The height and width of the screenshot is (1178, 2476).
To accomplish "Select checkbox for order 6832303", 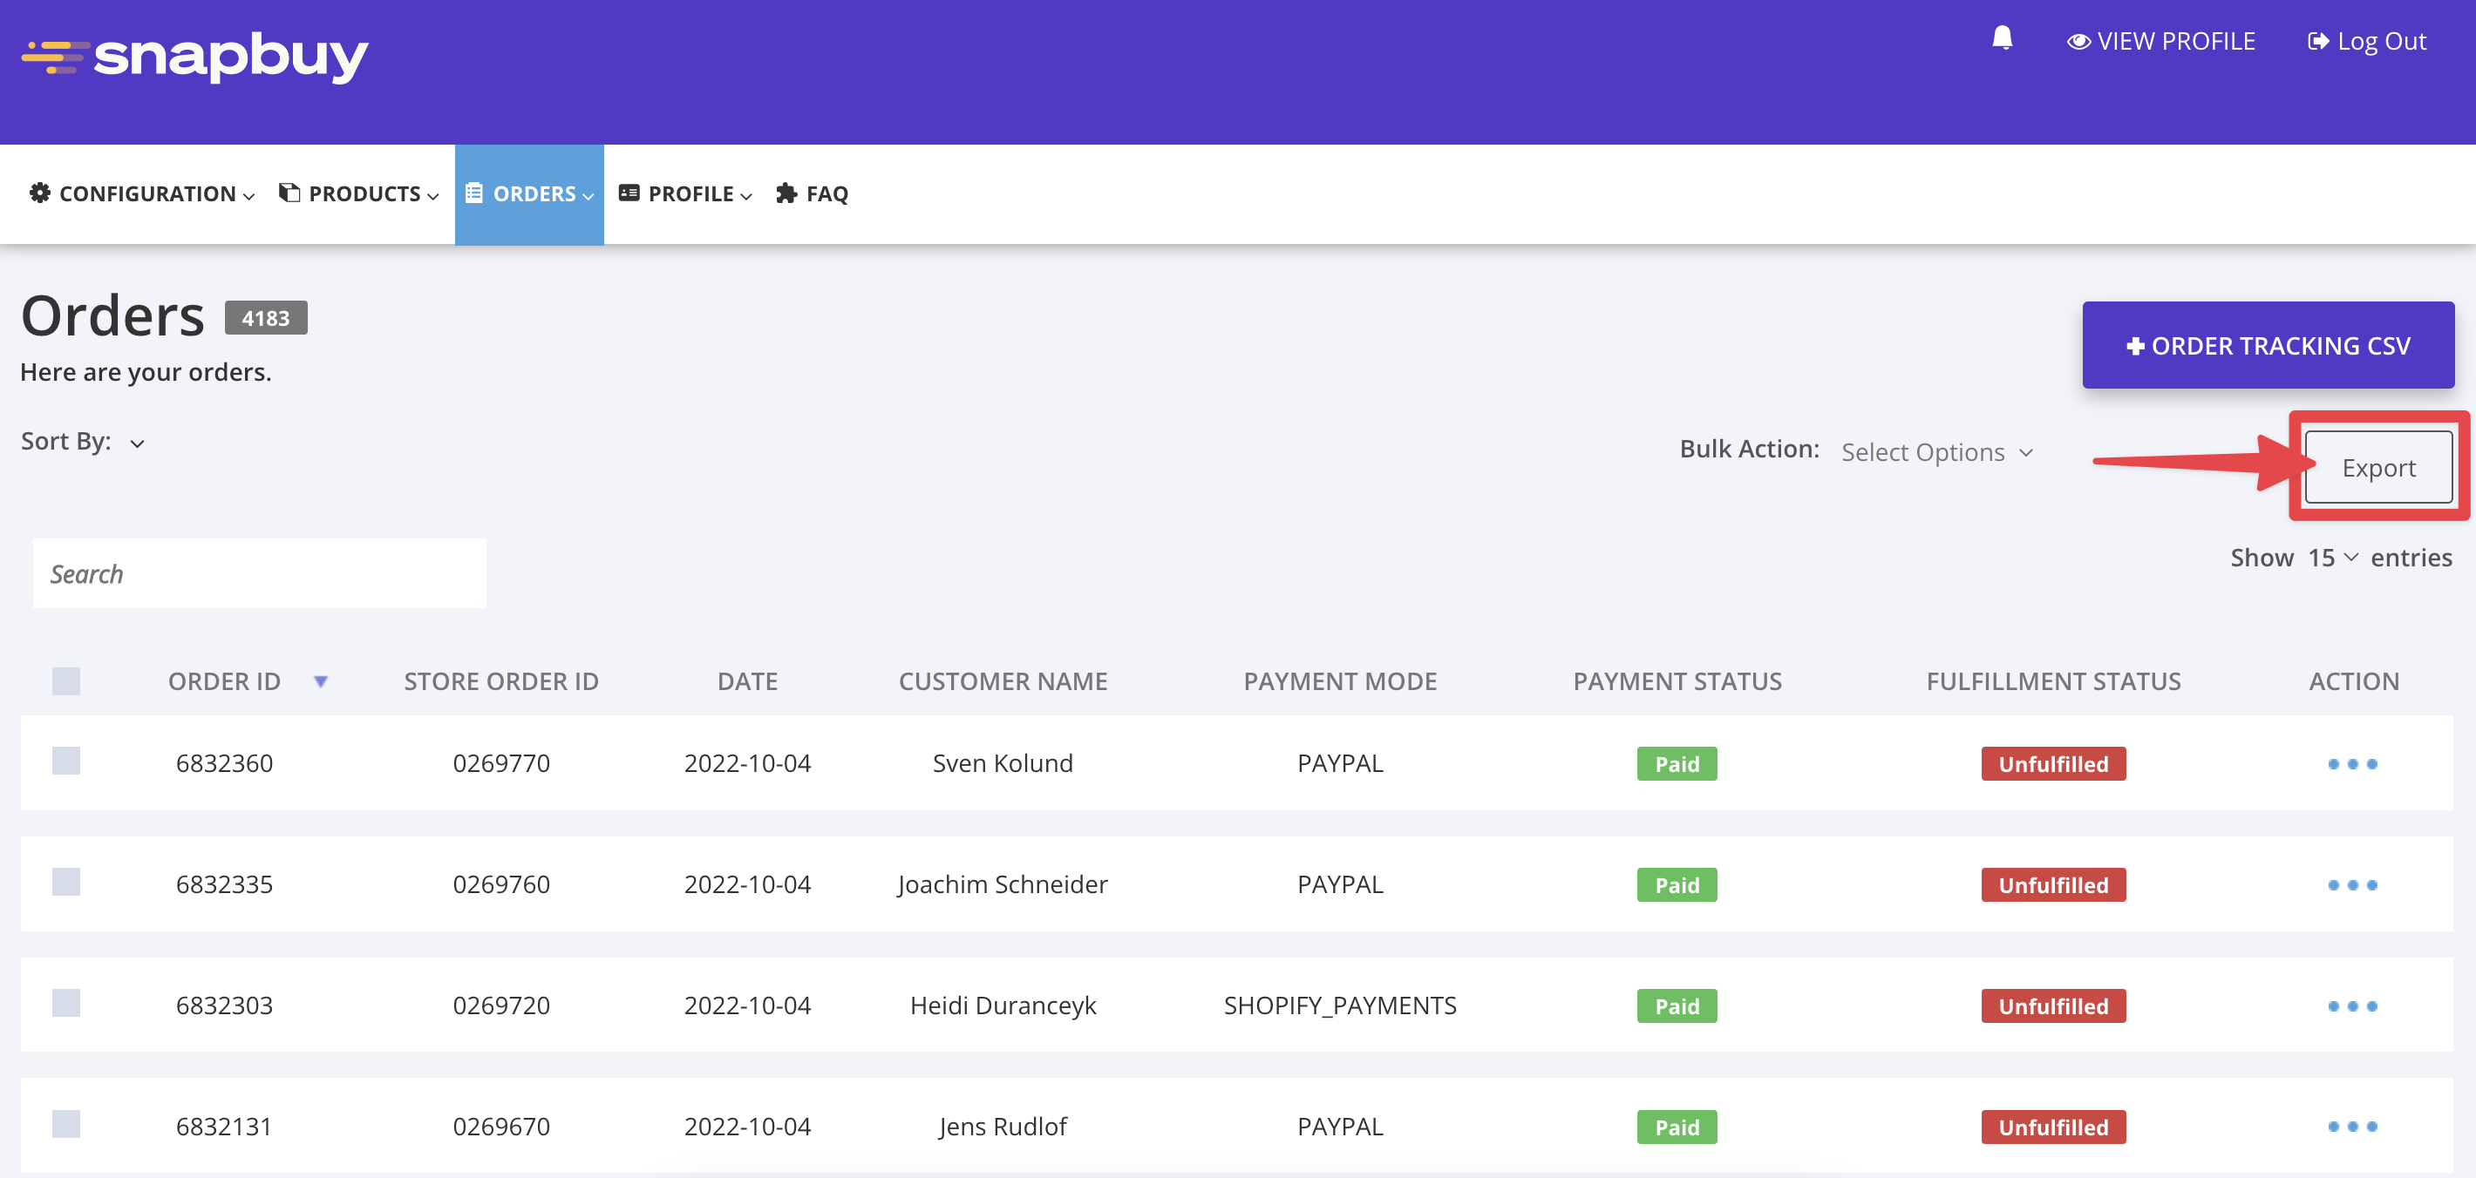I will coord(66,1003).
